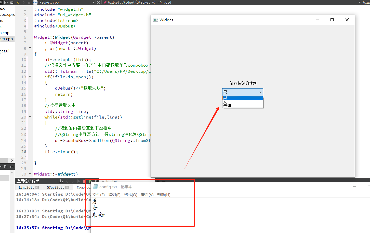Image resolution: width=370 pixels, height=233 pixels.
Task: Click line number 26 in editor gutter
Action: [24, 152]
